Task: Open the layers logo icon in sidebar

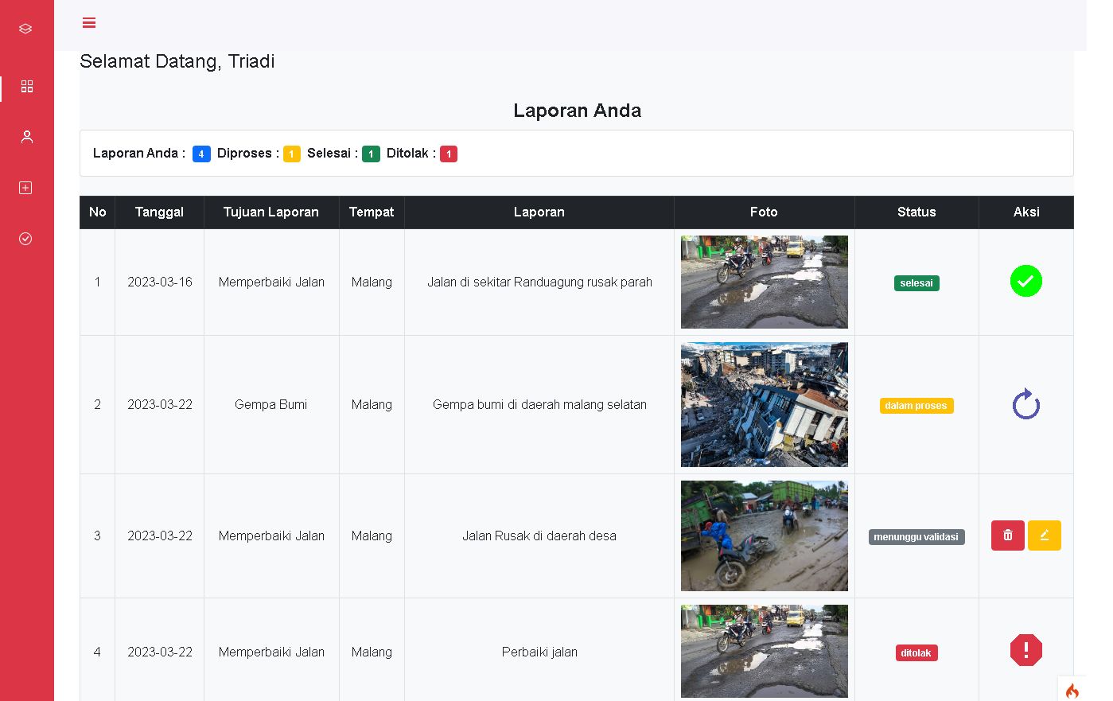Action: (25, 29)
